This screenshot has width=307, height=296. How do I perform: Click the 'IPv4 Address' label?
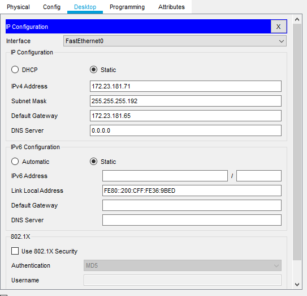click(29, 86)
